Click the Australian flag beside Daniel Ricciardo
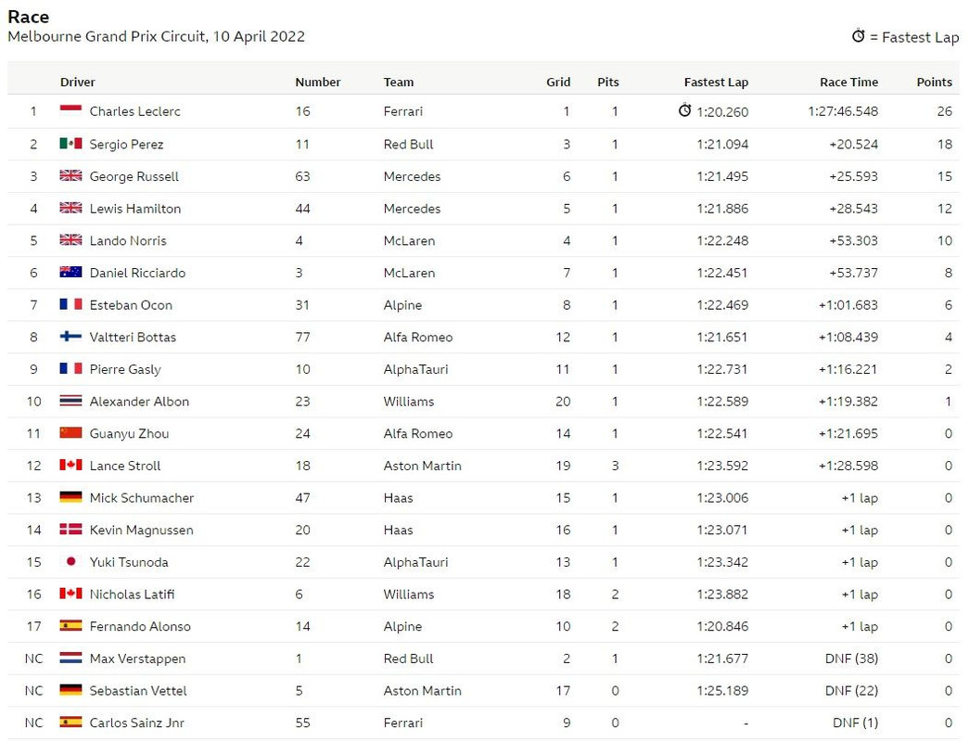 (70, 272)
